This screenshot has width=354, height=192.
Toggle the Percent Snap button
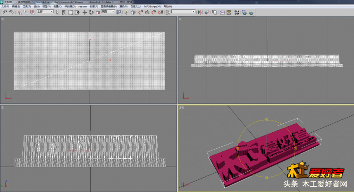(x=154, y=12)
